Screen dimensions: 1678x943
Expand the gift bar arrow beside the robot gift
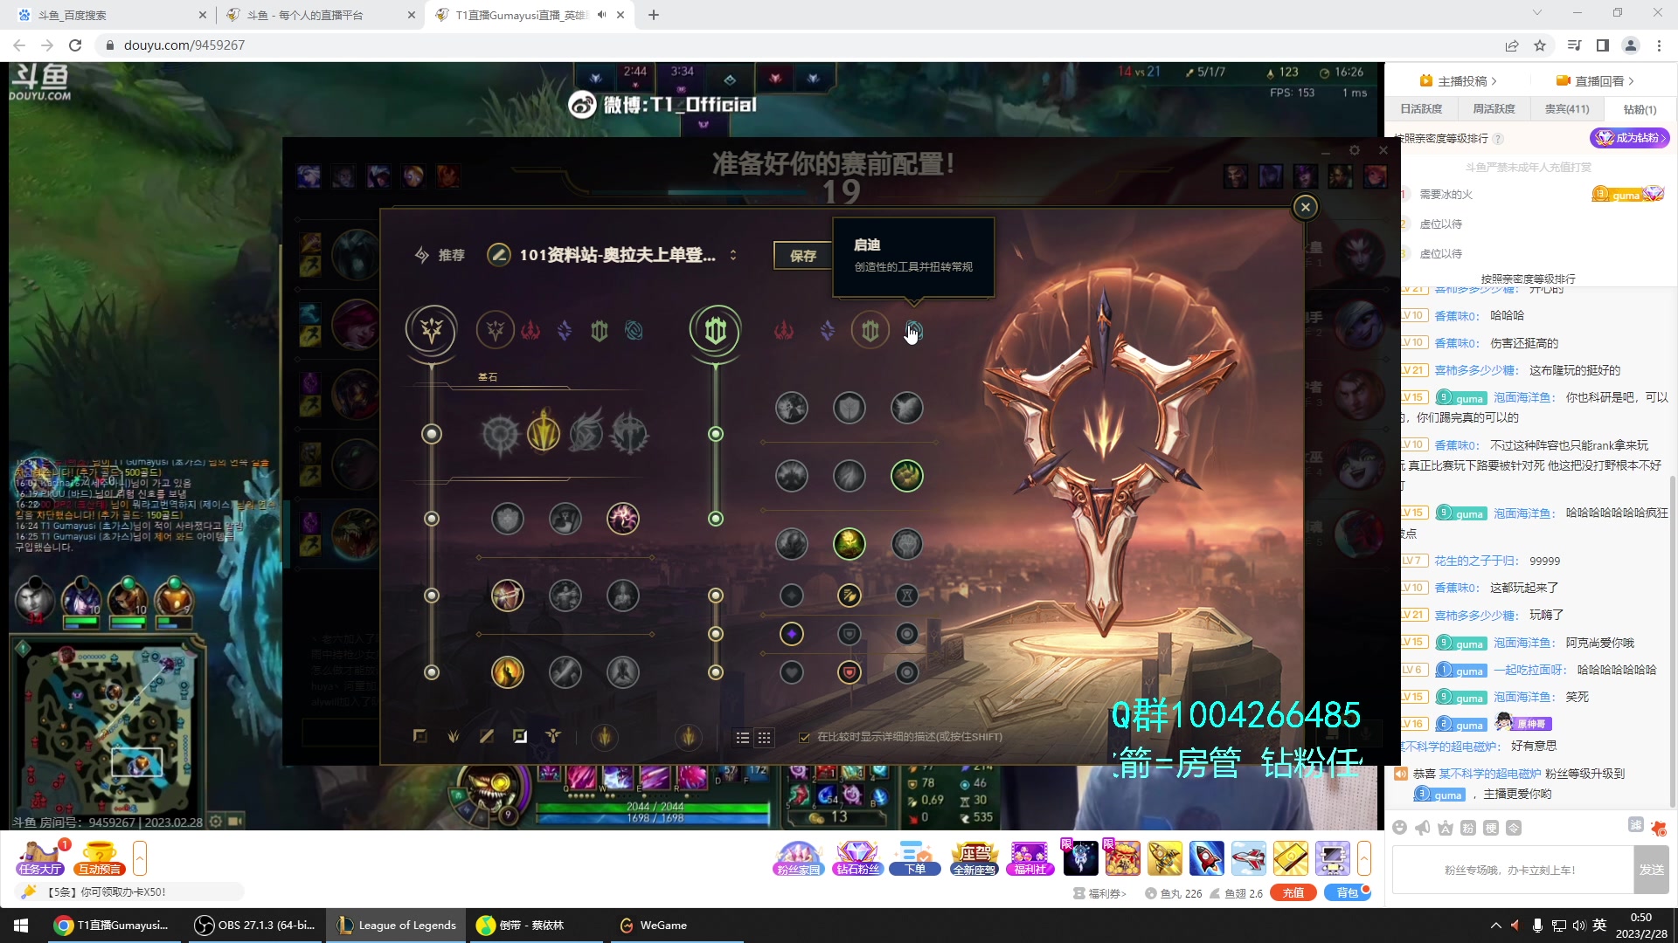1364,858
